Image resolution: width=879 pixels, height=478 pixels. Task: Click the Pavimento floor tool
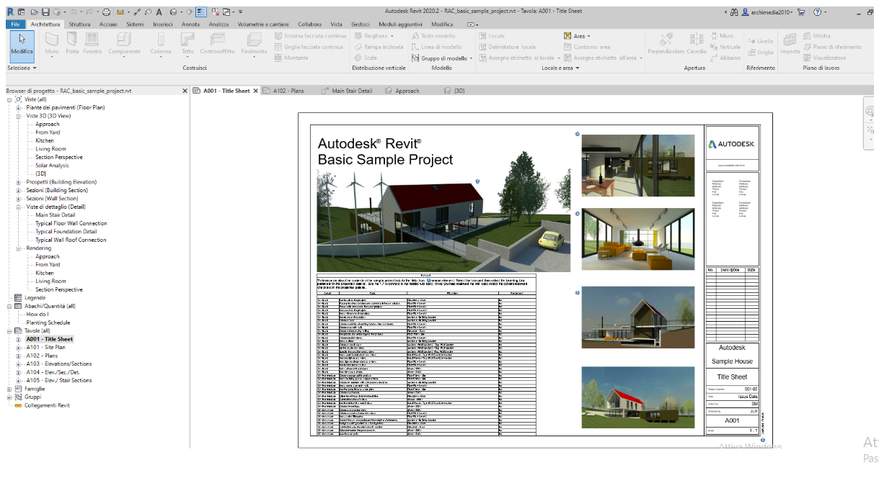point(254,44)
